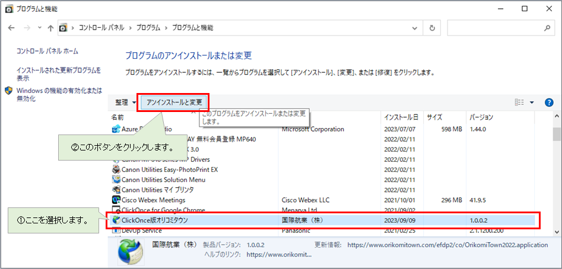Click the DevUp Service row icon
This screenshot has height=269, width=562.
click(116, 230)
